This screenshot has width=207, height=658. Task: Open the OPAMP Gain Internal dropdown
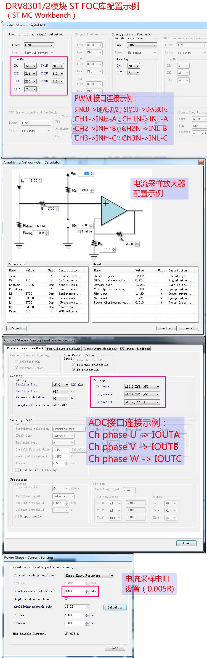pyautogui.click(x=63, y=436)
